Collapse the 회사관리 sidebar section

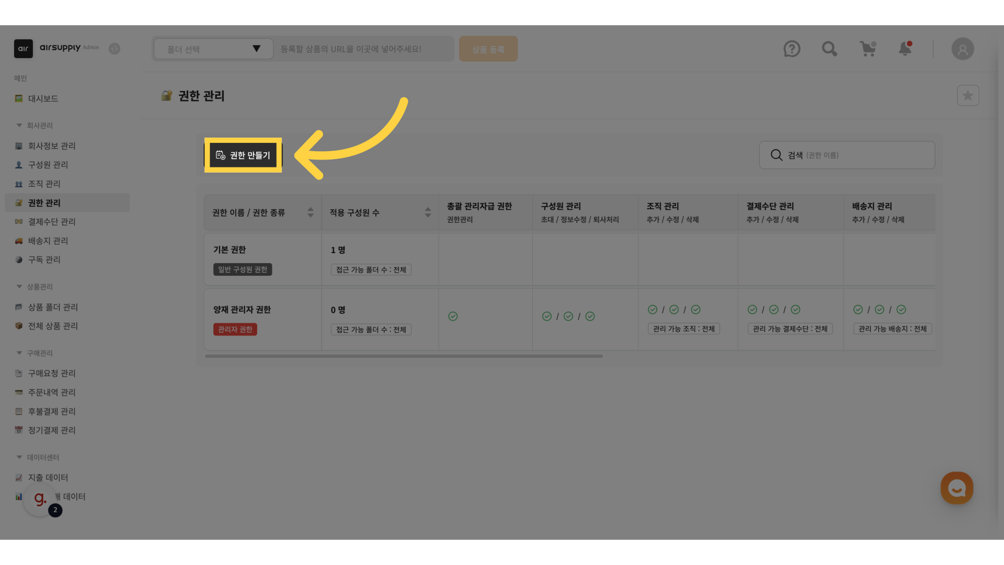19,126
